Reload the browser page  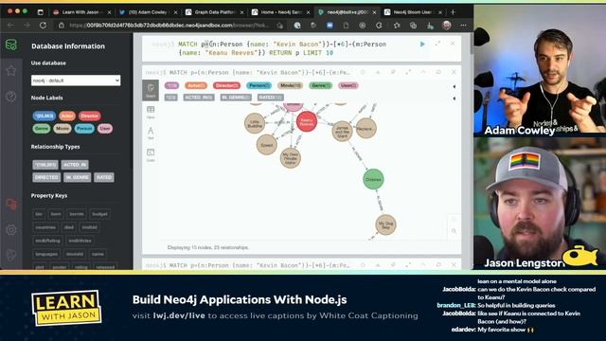click(43, 26)
